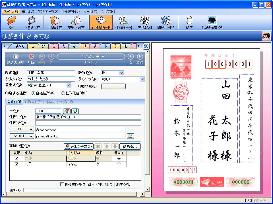273x204 pixels.
Task: Click the send mail icon beside yamada@test.jp
Action: click(x=131, y=136)
